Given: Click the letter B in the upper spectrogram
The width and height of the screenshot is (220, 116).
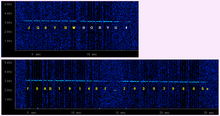Looking at the screenshot, I should pyautogui.click(x=66, y=28).
